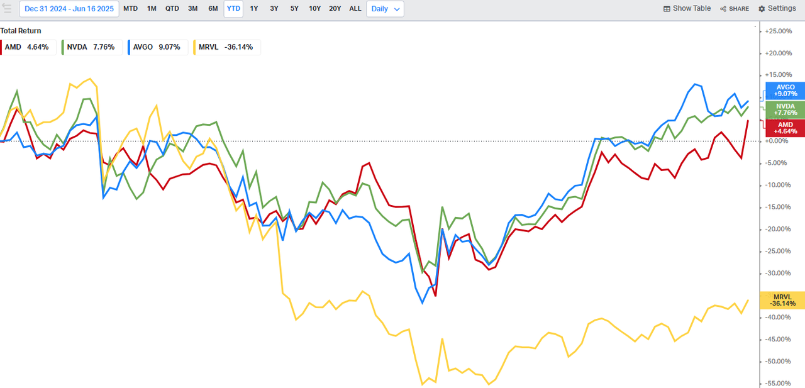This screenshot has width=805, height=388.
Task: Click the Total Return chart title
Action: 21,31
